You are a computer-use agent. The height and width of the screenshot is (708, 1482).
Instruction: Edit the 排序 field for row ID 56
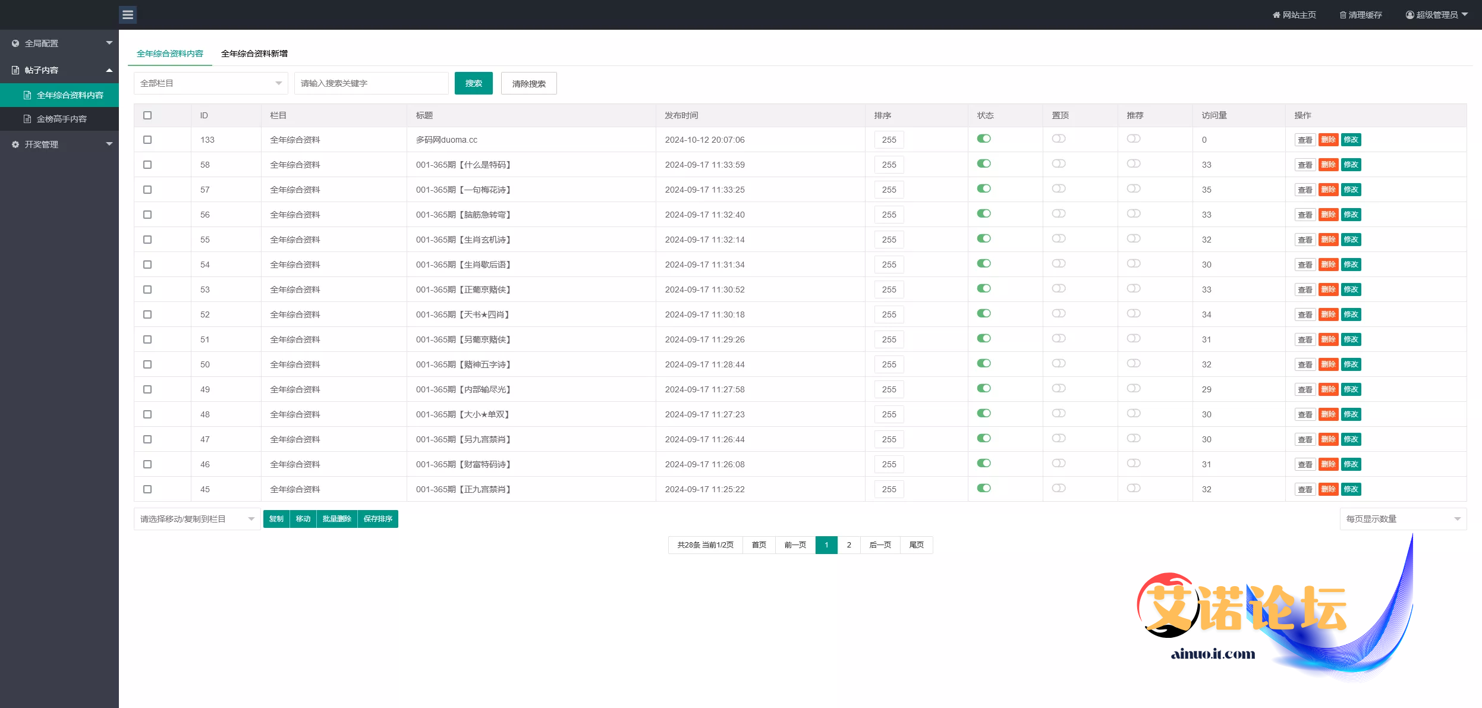(x=889, y=215)
